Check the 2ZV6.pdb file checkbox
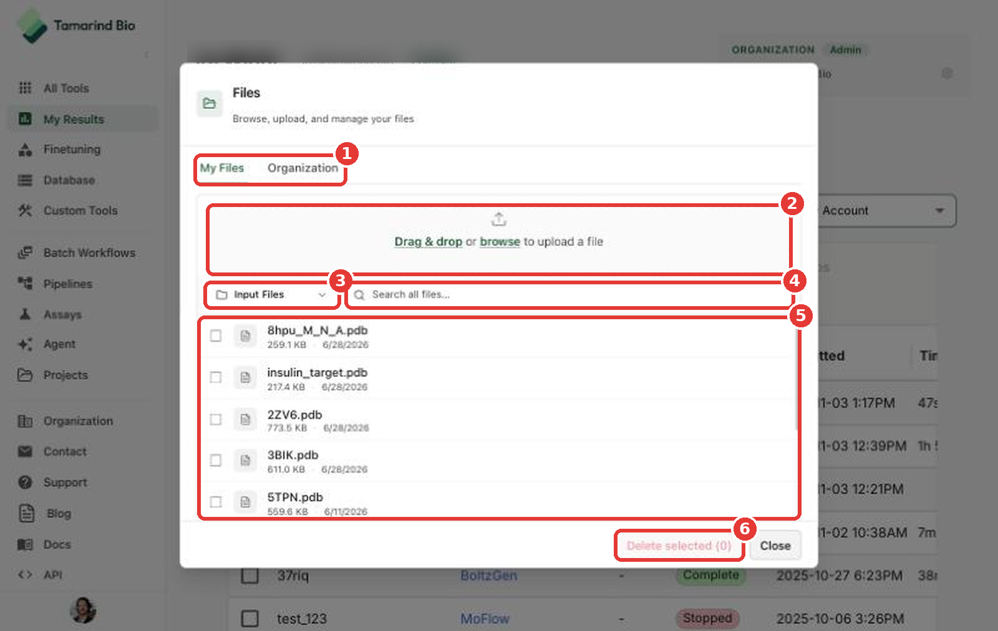The height and width of the screenshot is (631, 998). tap(216, 419)
